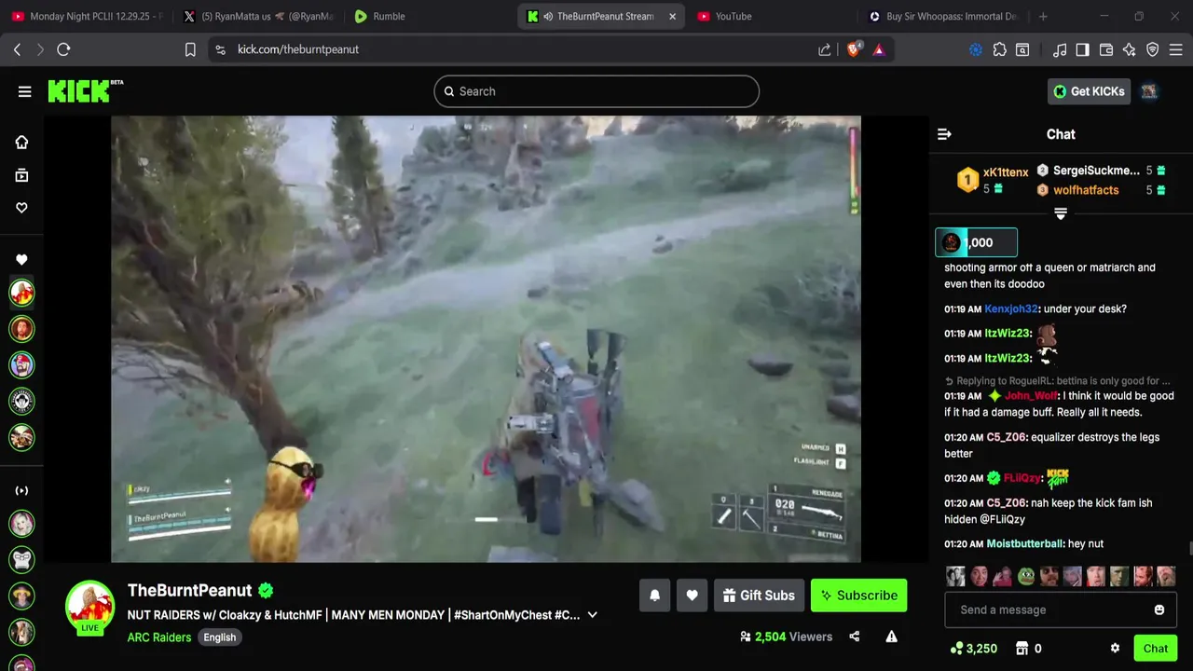This screenshot has width=1193, height=671.
Task: Follow the channel with the heart button
Action: click(692, 596)
